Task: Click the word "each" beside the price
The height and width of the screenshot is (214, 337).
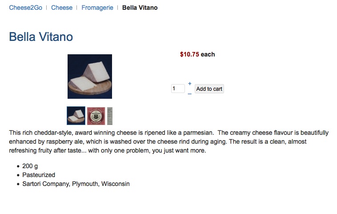Action: 208,54
